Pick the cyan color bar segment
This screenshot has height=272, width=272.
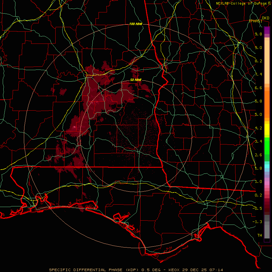pyautogui.click(x=267, y=166)
